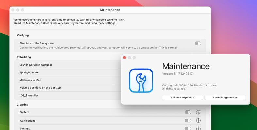The height and width of the screenshot is (130, 257).
Task: Click the .DS_Store files row
Action: point(68,95)
